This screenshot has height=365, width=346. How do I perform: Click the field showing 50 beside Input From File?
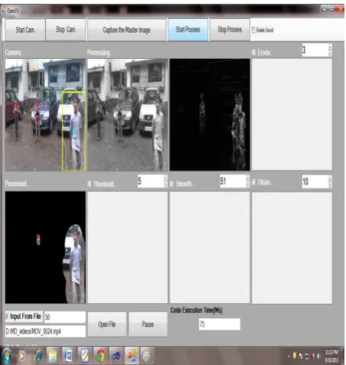point(65,317)
